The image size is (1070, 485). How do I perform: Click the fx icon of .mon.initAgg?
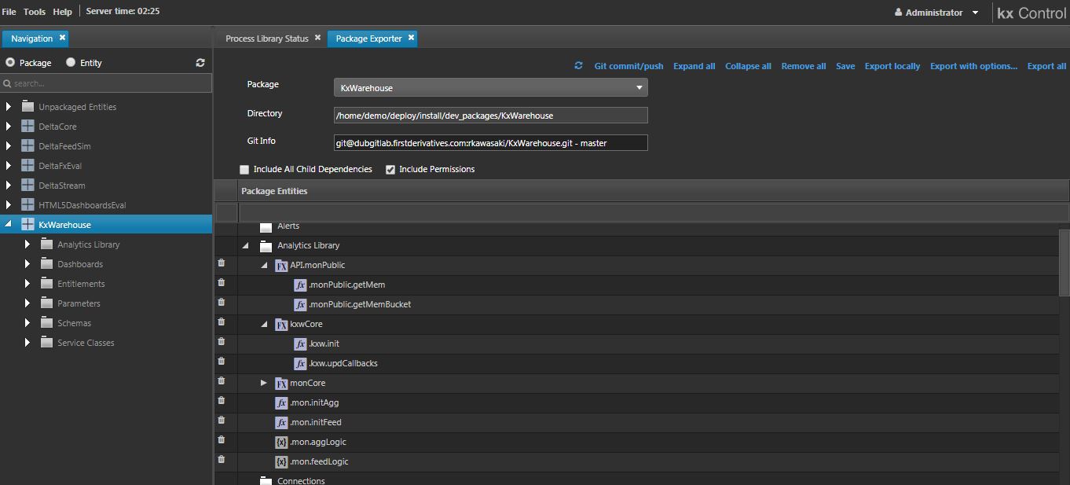coord(281,402)
